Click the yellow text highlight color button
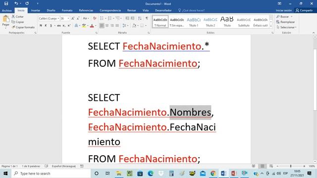317x178 pixels. point(84,26)
